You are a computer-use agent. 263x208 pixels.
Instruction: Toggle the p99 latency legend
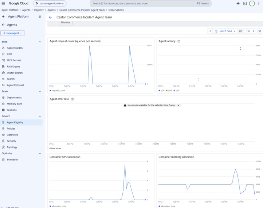click(x=176, y=90)
